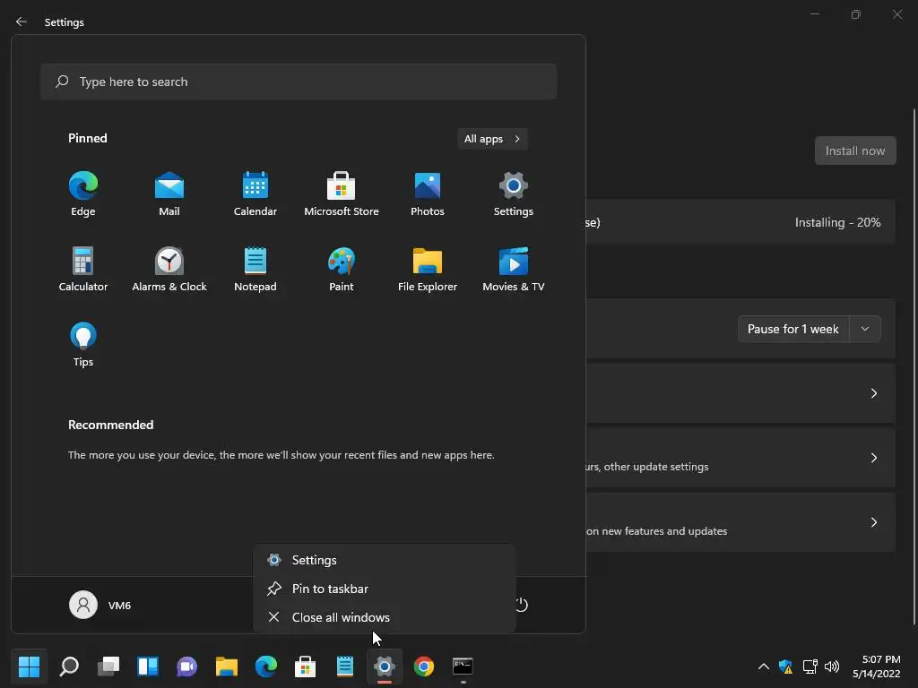Show hidden system tray icons
This screenshot has height=688, width=918.
pyautogui.click(x=764, y=666)
